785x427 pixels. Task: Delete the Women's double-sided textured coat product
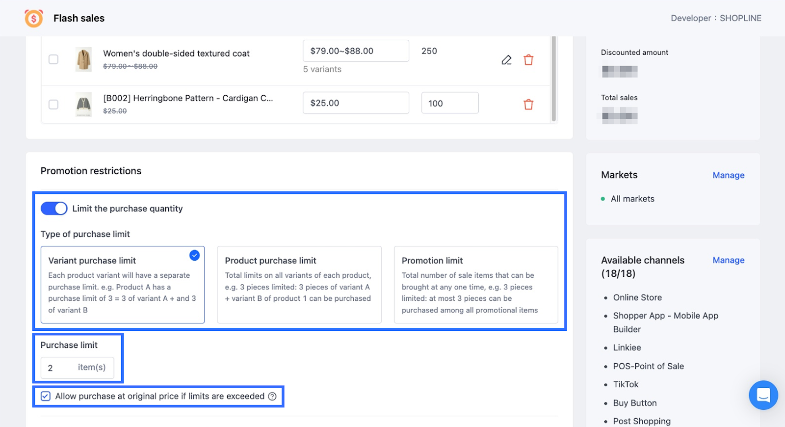[528, 60]
